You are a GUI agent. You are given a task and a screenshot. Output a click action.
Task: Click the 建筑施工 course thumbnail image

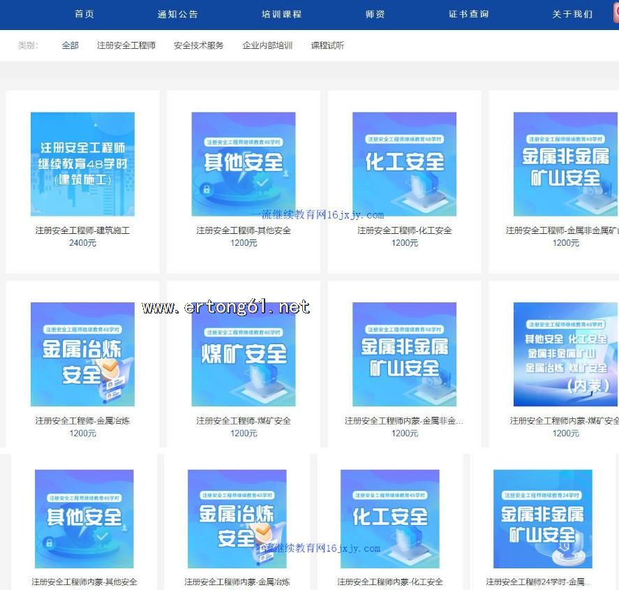click(82, 164)
